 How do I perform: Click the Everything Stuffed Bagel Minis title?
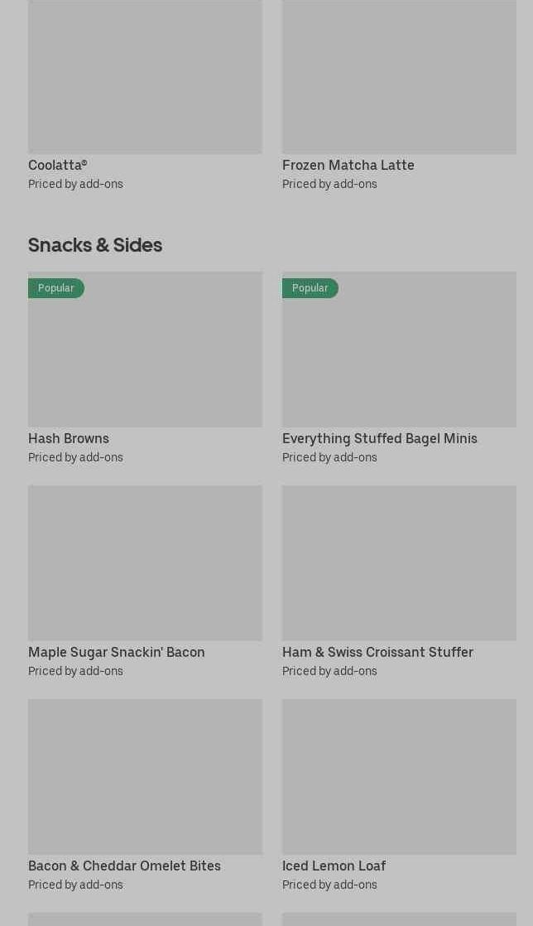point(379,438)
